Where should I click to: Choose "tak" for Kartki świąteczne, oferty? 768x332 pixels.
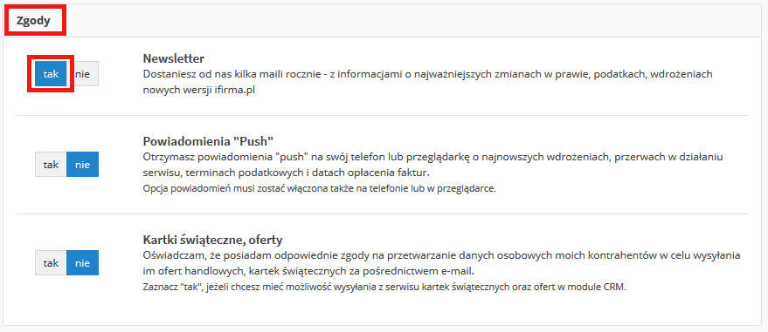tap(51, 262)
